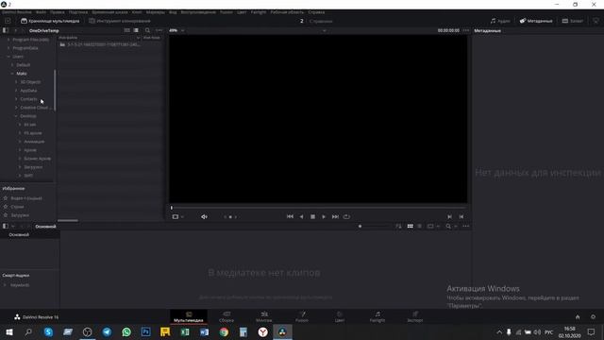
Task: Open the Media Storage panel button
Action: (x=50, y=21)
